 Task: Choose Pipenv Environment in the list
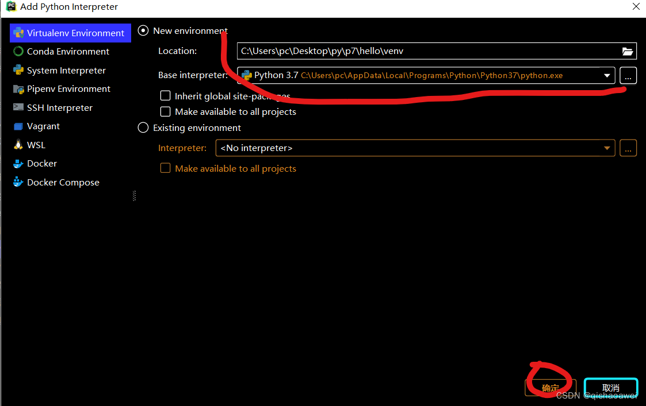[70, 89]
